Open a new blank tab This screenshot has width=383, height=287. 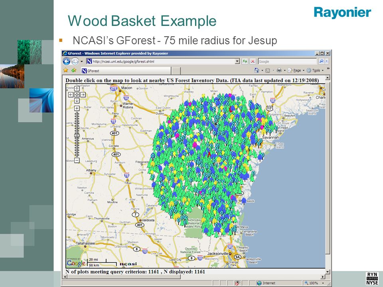(x=176, y=71)
